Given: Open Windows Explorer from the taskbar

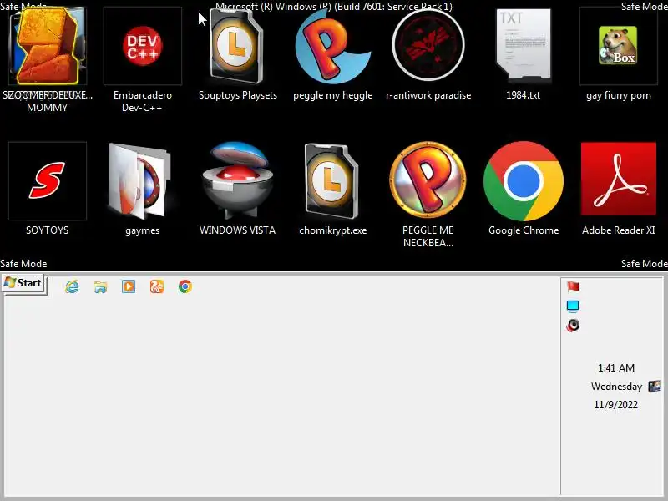Looking at the screenshot, I should [x=100, y=286].
